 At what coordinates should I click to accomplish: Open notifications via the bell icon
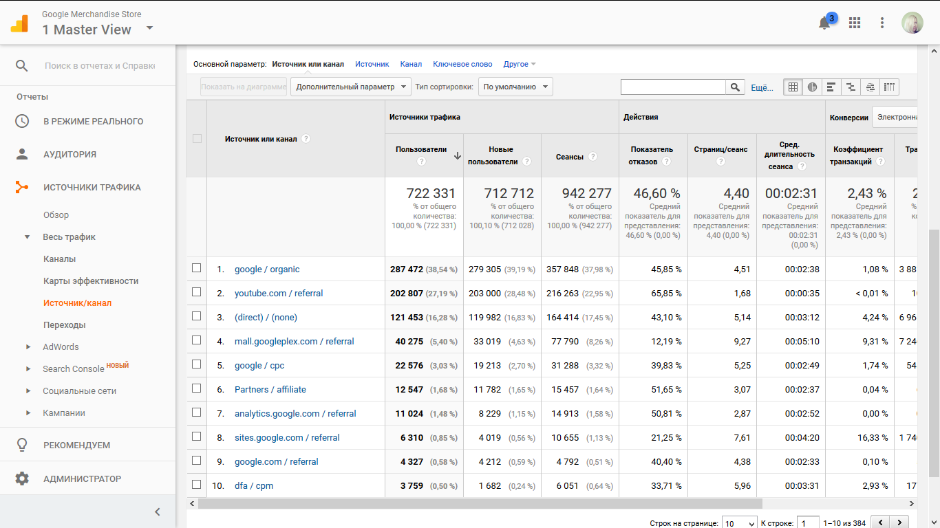coord(824,22)
